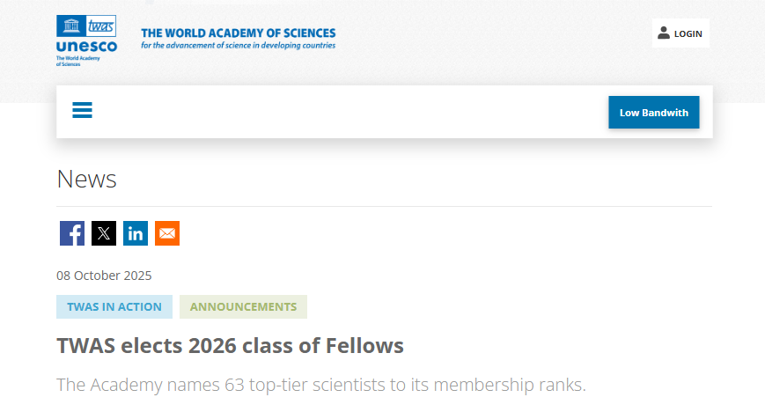Click the News section heading

[86, 180]
